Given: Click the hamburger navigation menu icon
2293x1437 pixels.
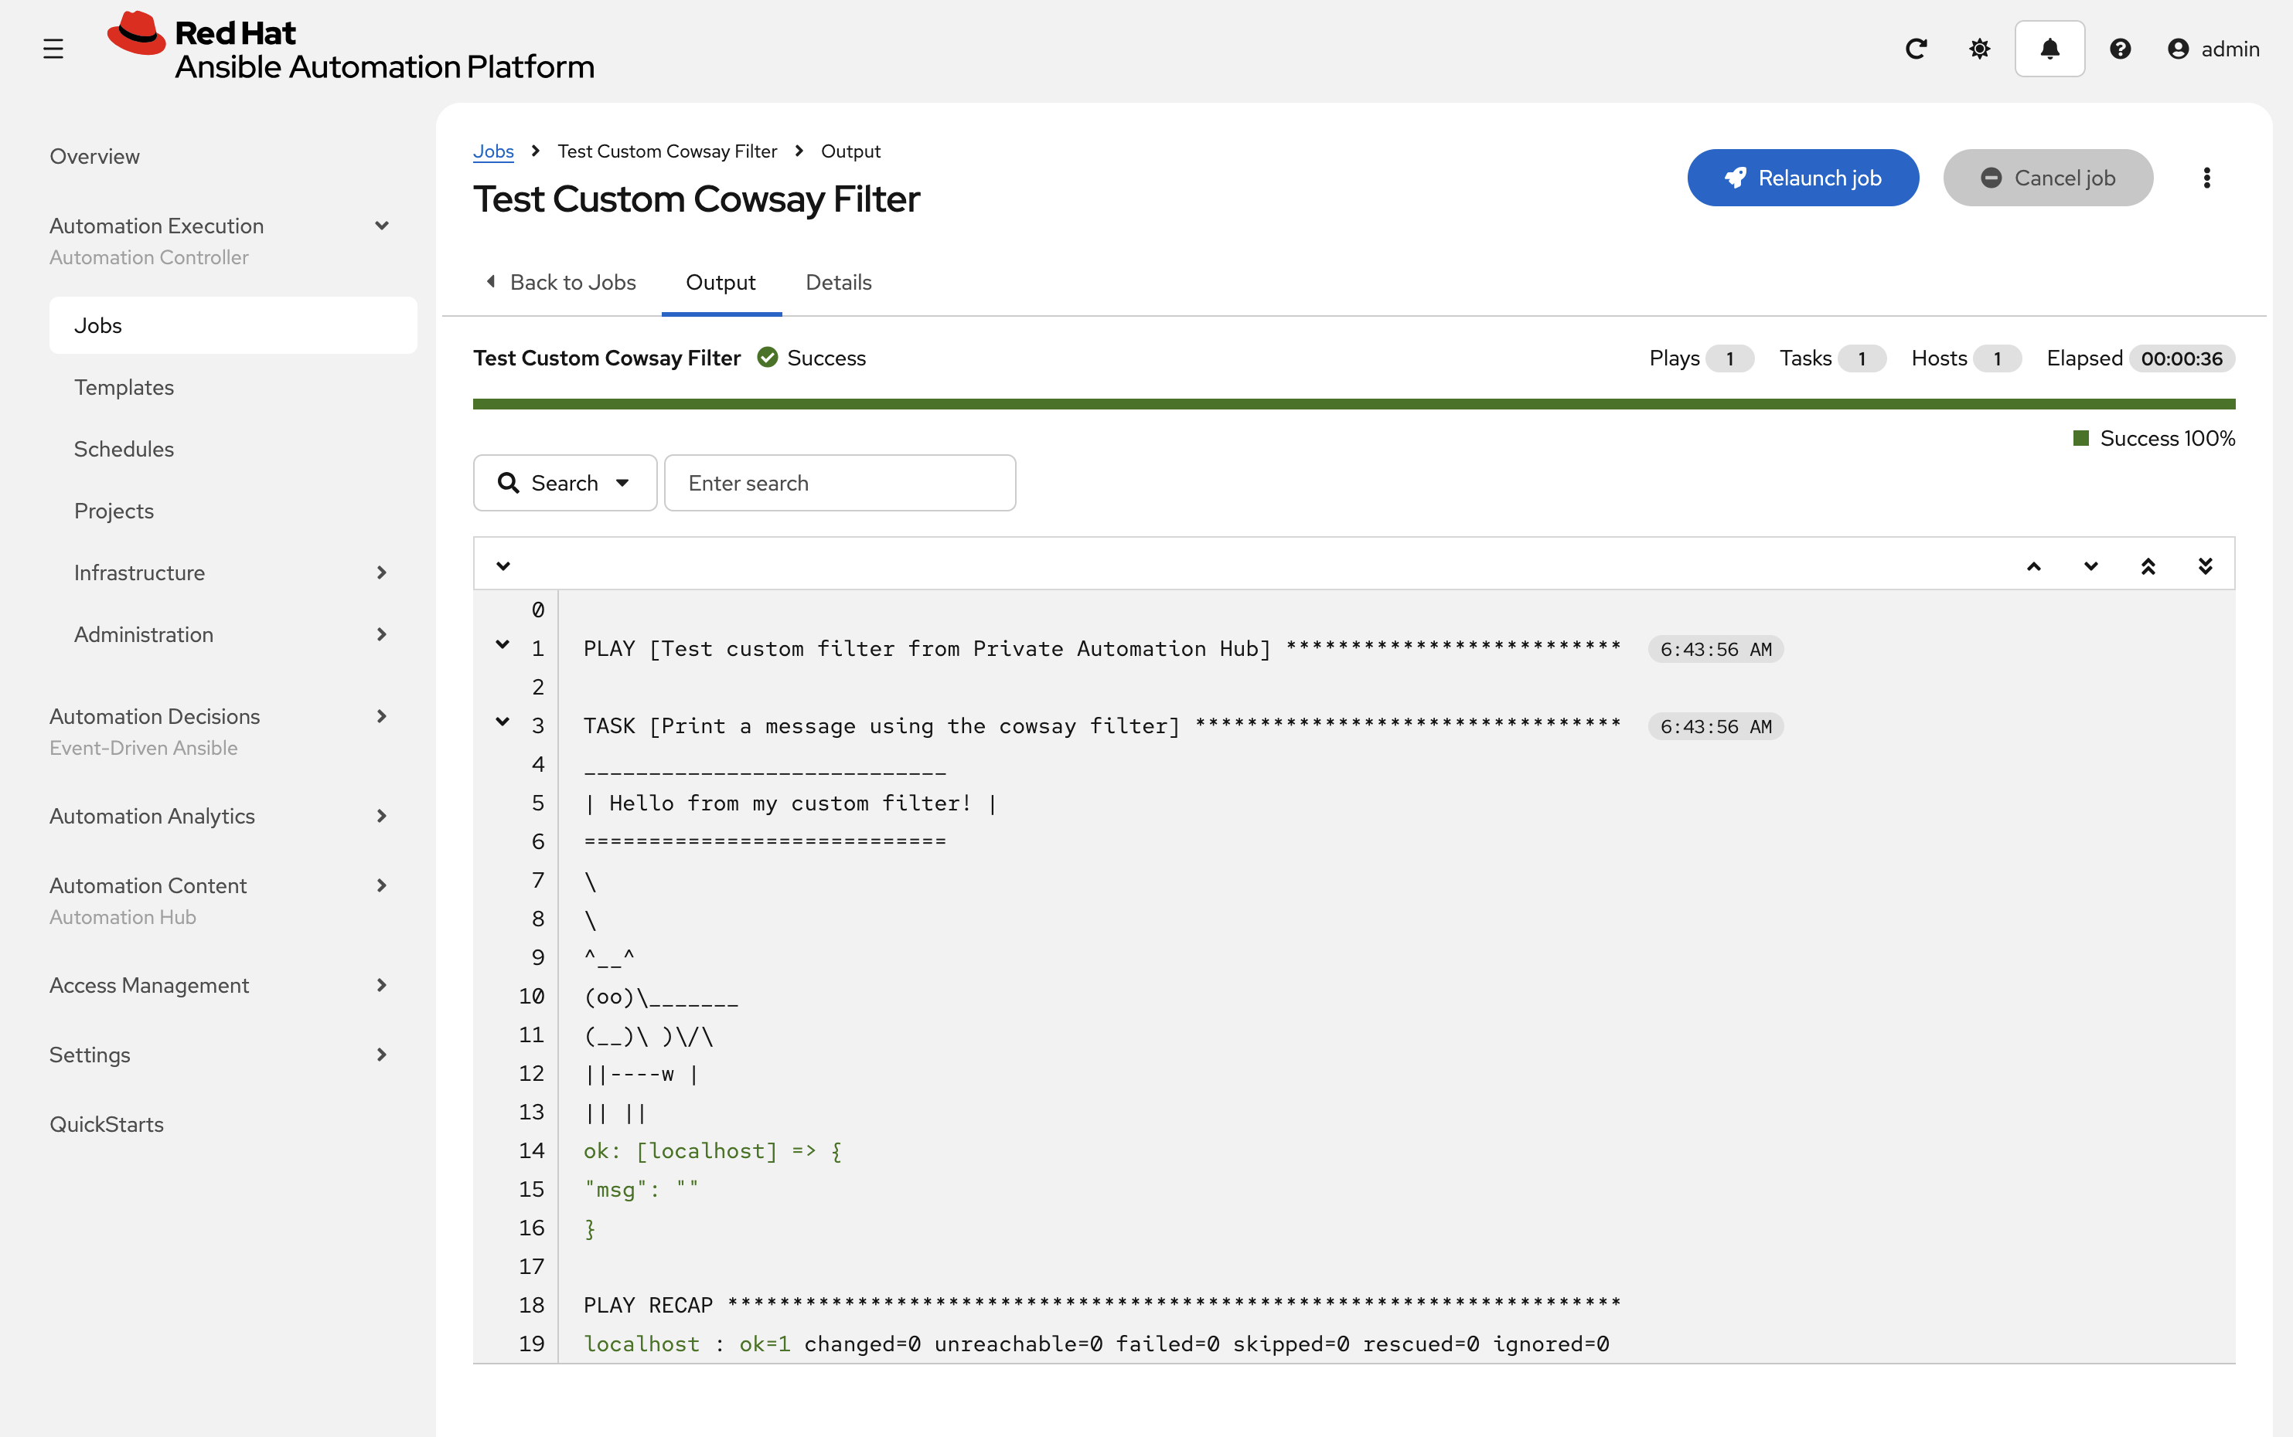Looking at the screenshot, I should click(53, 49).
